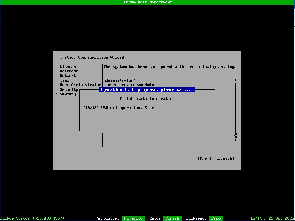295x221 pixels.
Task: Select the Security wizard step
Action: point(69,90)
